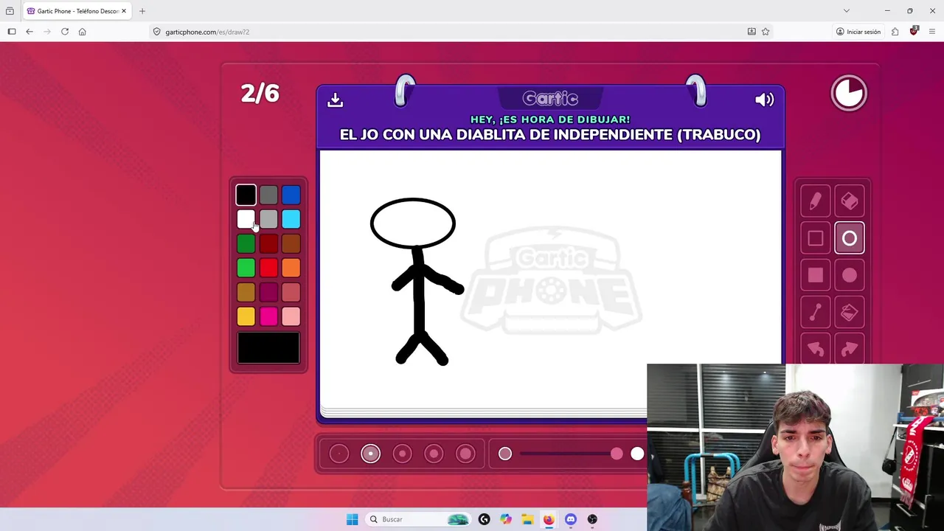Open the browser home page
944x531 pixels.
point(82,32)
